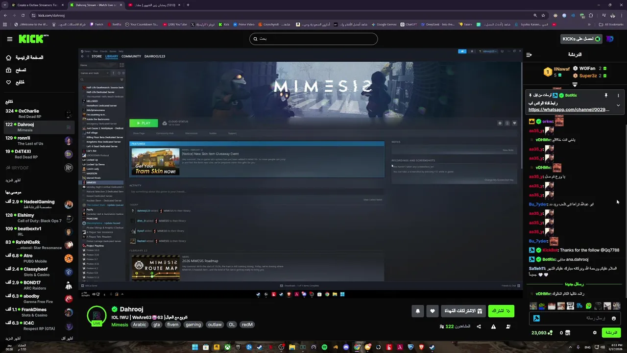Open pinned message three-dot options
Image resolution: width=627 pixels, height=353 pixels.
pos(618,96)
